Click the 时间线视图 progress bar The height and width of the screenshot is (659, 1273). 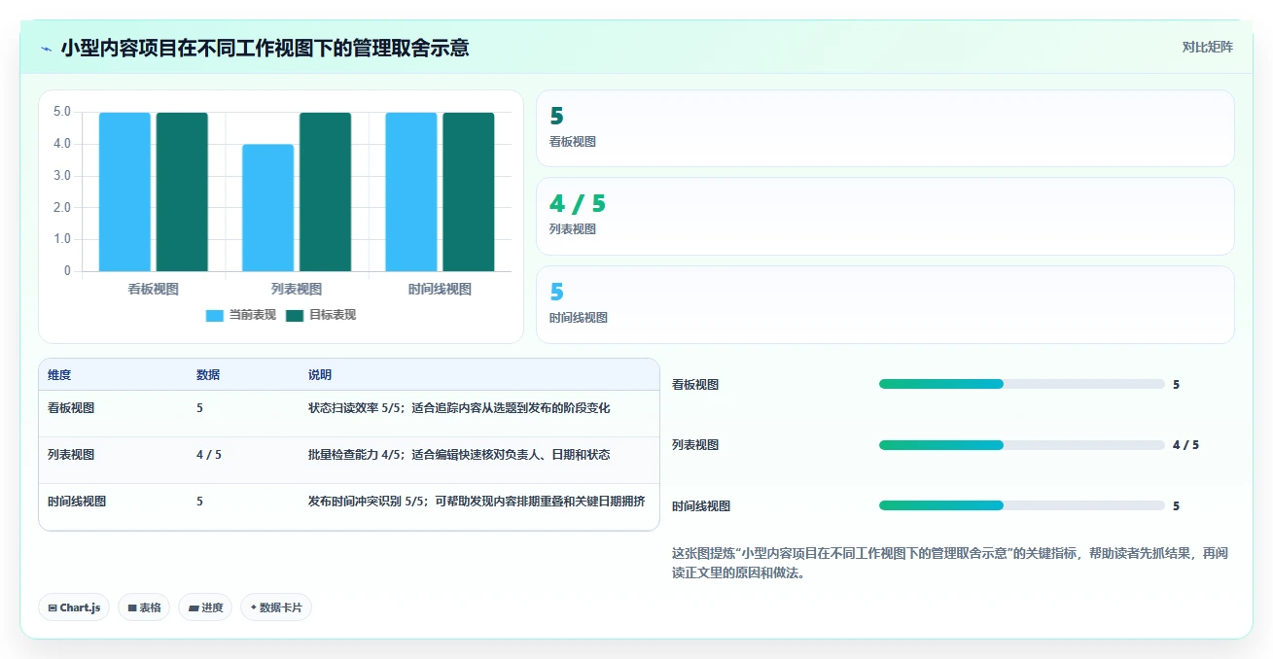point(1021,505)
